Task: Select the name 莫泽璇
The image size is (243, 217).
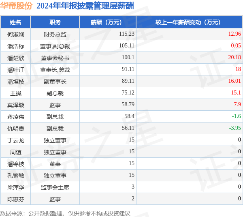Action: pyautogui.click(x=16, y=105)
